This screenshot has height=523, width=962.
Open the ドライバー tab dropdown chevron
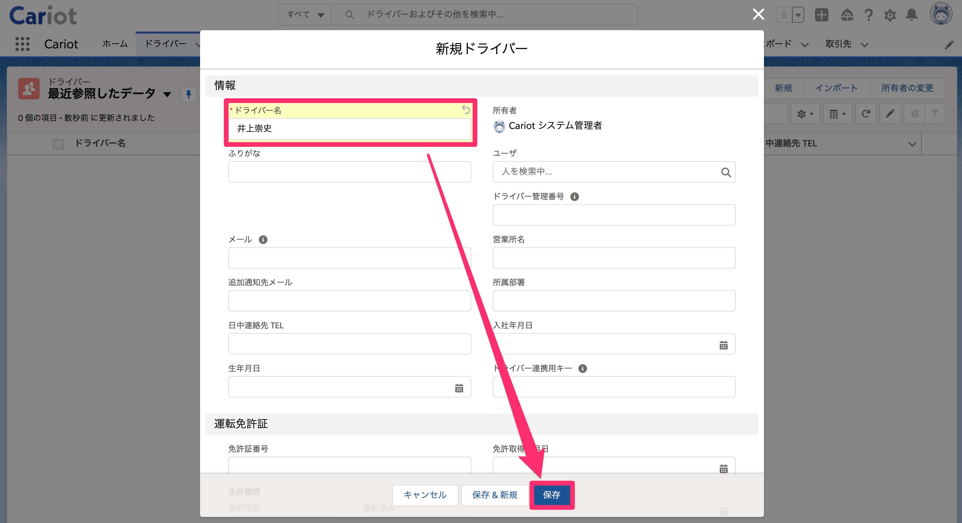pos(198,44)
